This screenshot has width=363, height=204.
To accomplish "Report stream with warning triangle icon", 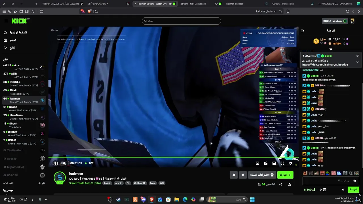I will tap(290, 184).
